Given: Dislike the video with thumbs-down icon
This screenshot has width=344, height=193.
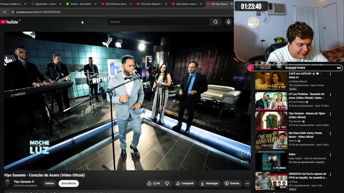Looking at the screenshot, I should click(167, 183).
